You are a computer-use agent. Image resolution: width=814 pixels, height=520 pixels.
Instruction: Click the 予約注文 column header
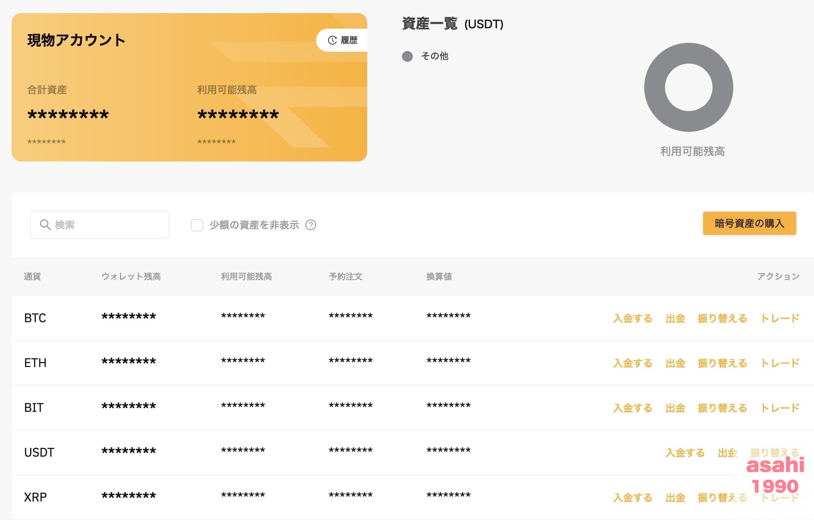point(346,277)
